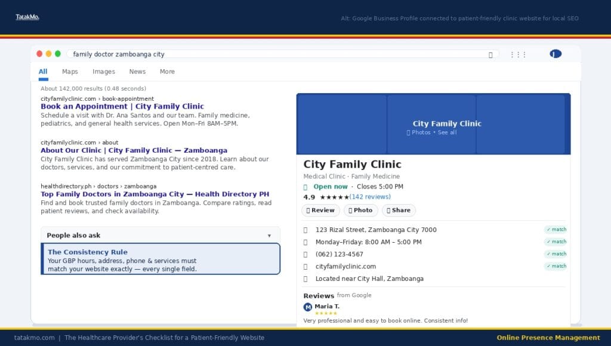Click the phone number (062) 123-4567
This screenshot has width=611, height=346.
pyautogui.click(x=340, y=255)
